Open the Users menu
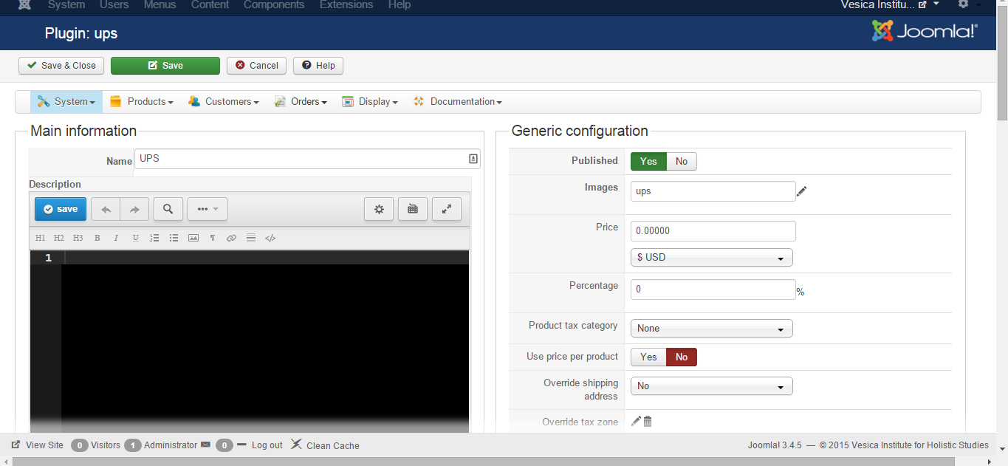This screenshot has width=1008, height=466. [114, 4]
